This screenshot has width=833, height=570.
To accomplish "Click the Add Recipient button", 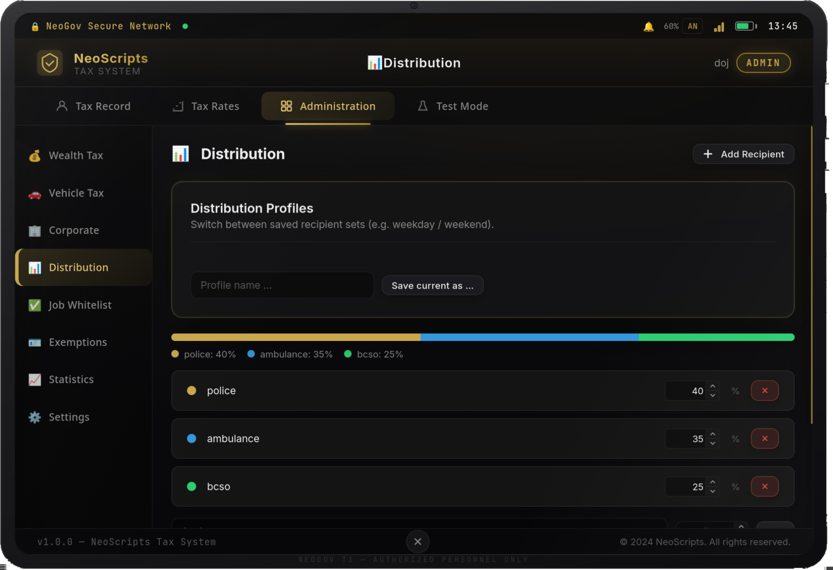I will click(743, 154).
